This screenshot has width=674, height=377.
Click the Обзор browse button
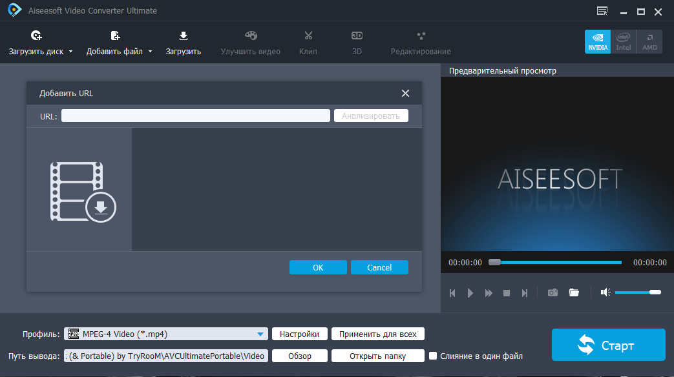point(300,356)
